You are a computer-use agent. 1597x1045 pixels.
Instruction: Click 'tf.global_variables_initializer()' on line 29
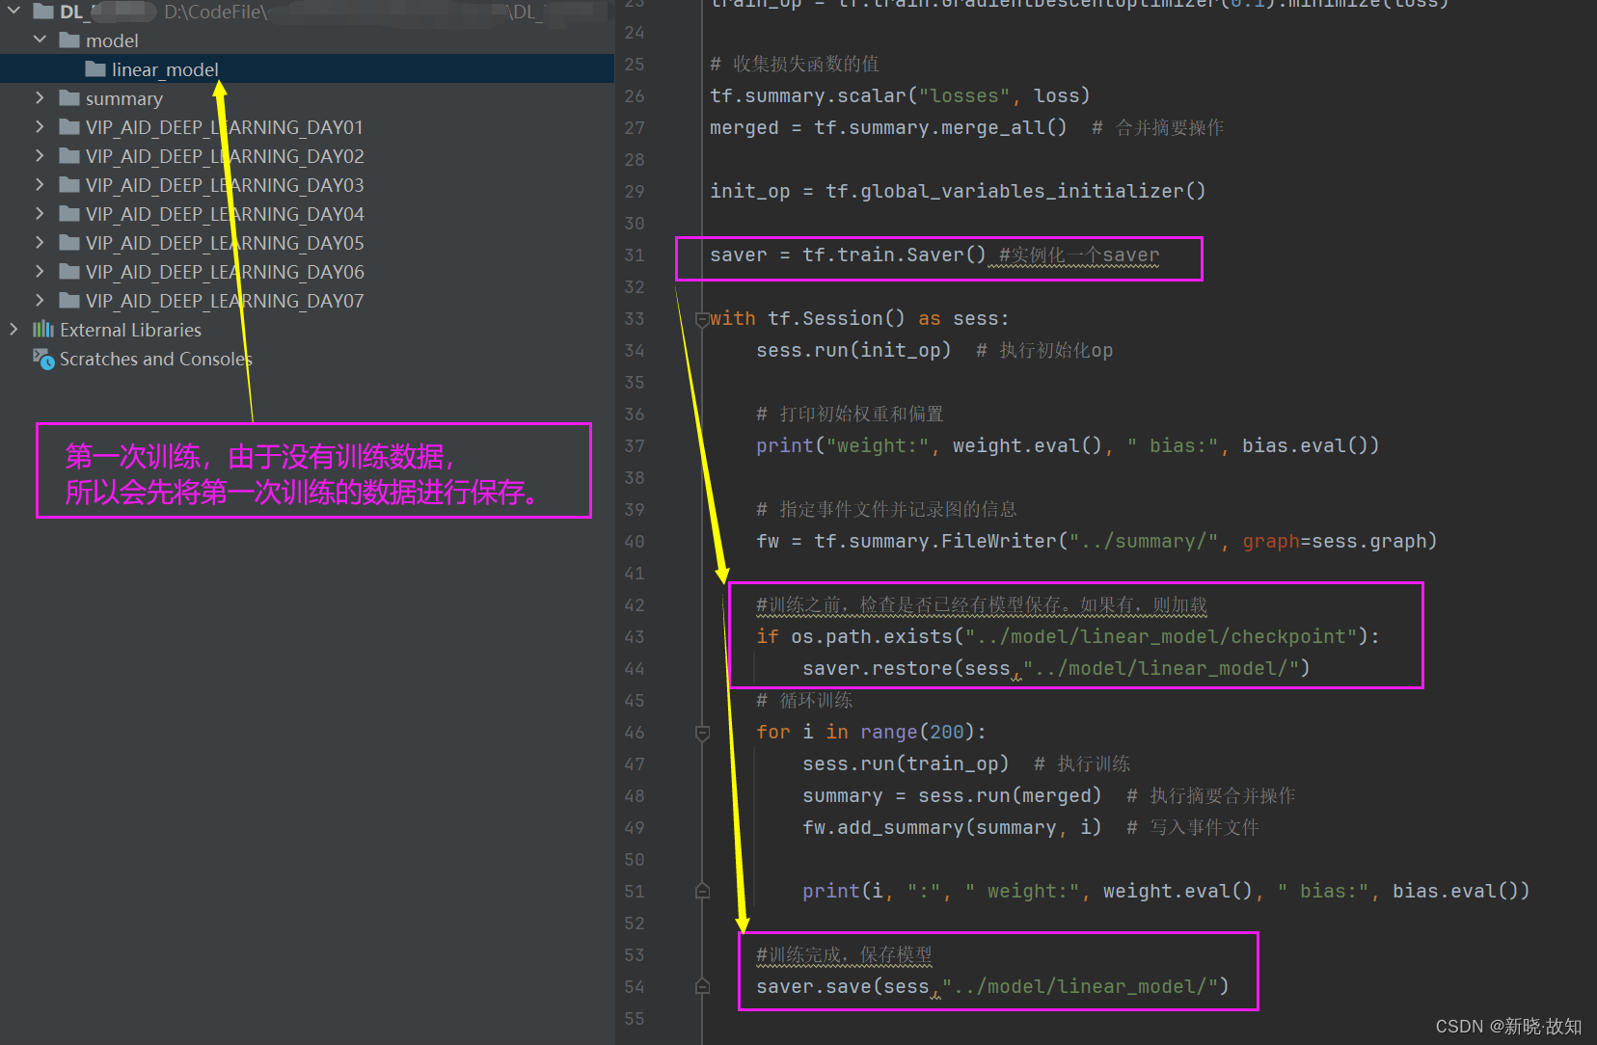coord(1015,191)
